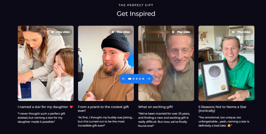The width and height of the screenshot is (266, 134).
Task: Play the beanie man prank video
Action: click(x=121, y=32)
